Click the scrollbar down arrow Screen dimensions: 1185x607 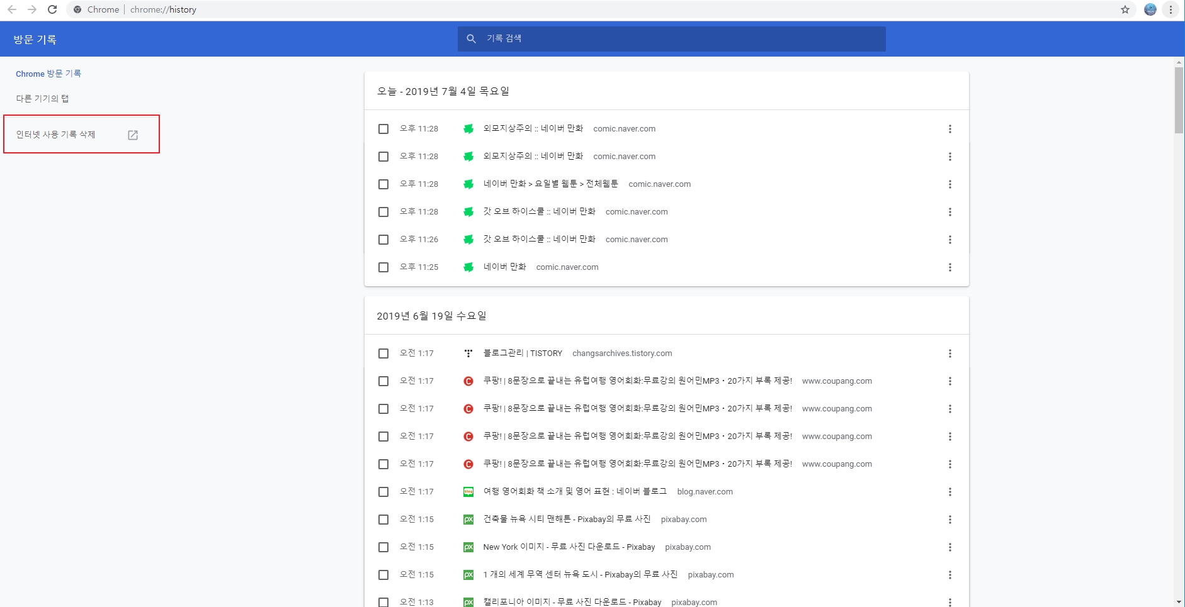[x=1179, y=602]
